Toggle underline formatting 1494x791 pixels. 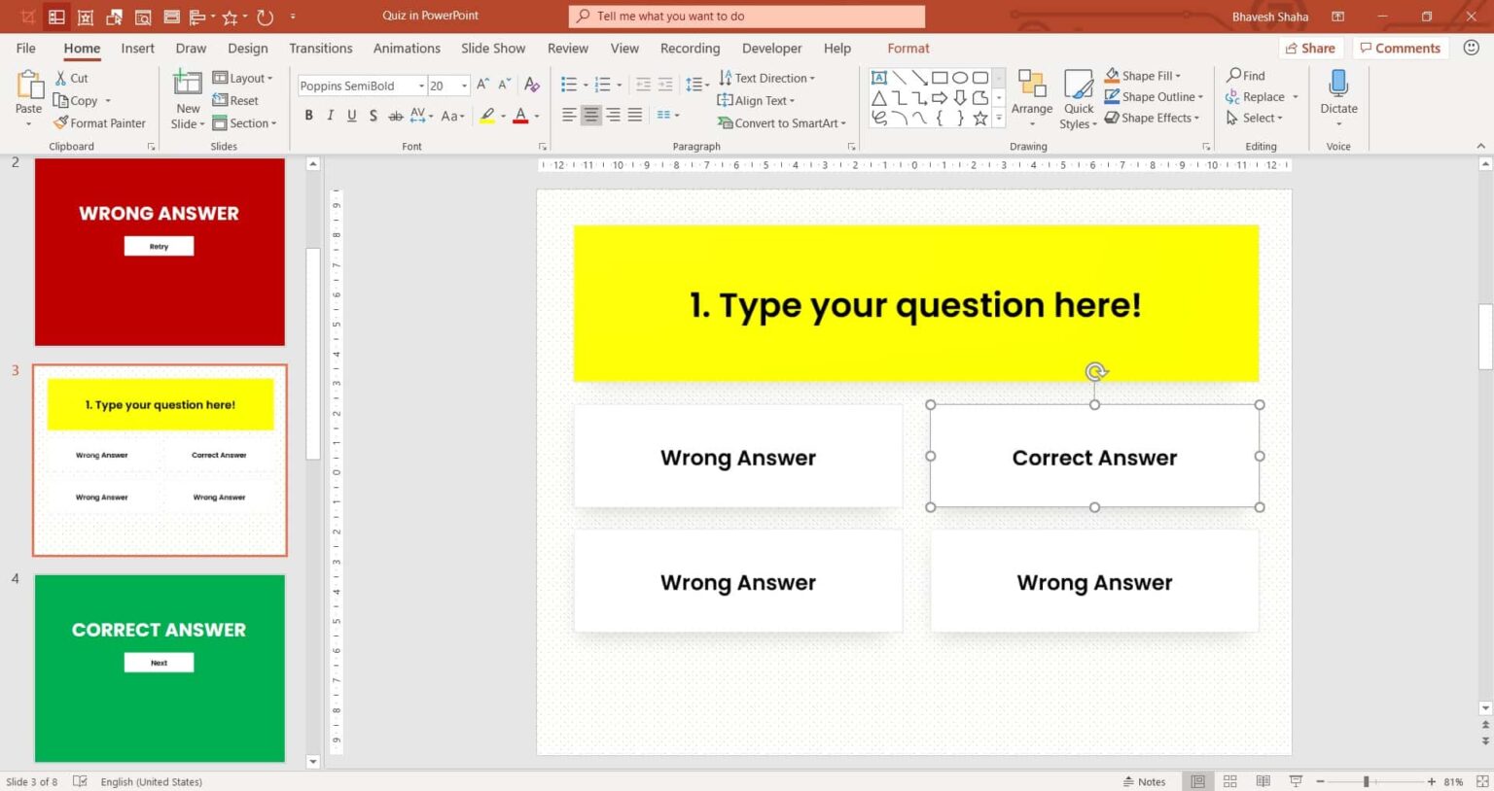click(x=351, y=115)
